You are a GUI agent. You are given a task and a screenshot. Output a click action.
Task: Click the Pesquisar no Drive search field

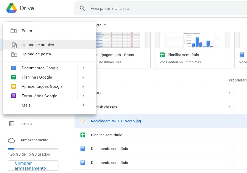click(x=161, y=8)
